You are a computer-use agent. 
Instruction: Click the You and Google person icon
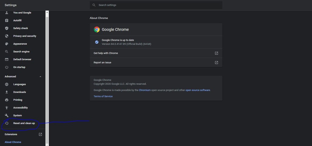pos(7,12)
